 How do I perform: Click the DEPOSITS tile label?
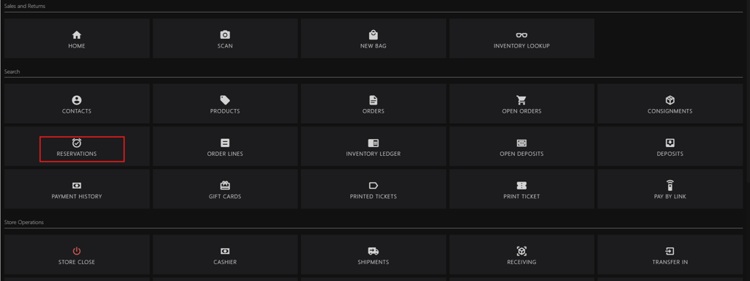[669, 154]
